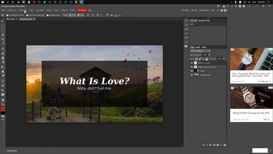Toggle lock image pixels brush icon
This screenshot has height=154, width=273.
(x=200, y=59)
